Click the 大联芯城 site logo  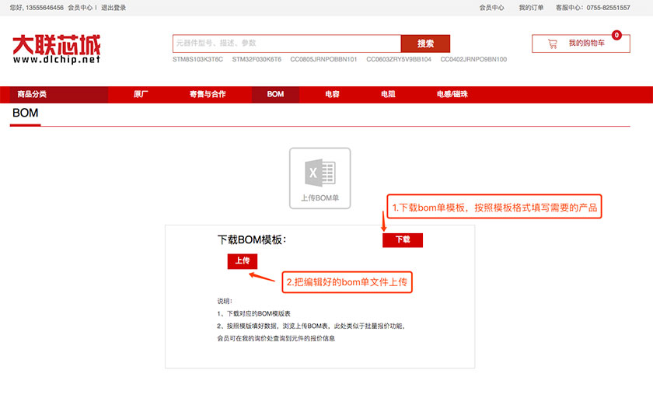click(x=56, y=48)
